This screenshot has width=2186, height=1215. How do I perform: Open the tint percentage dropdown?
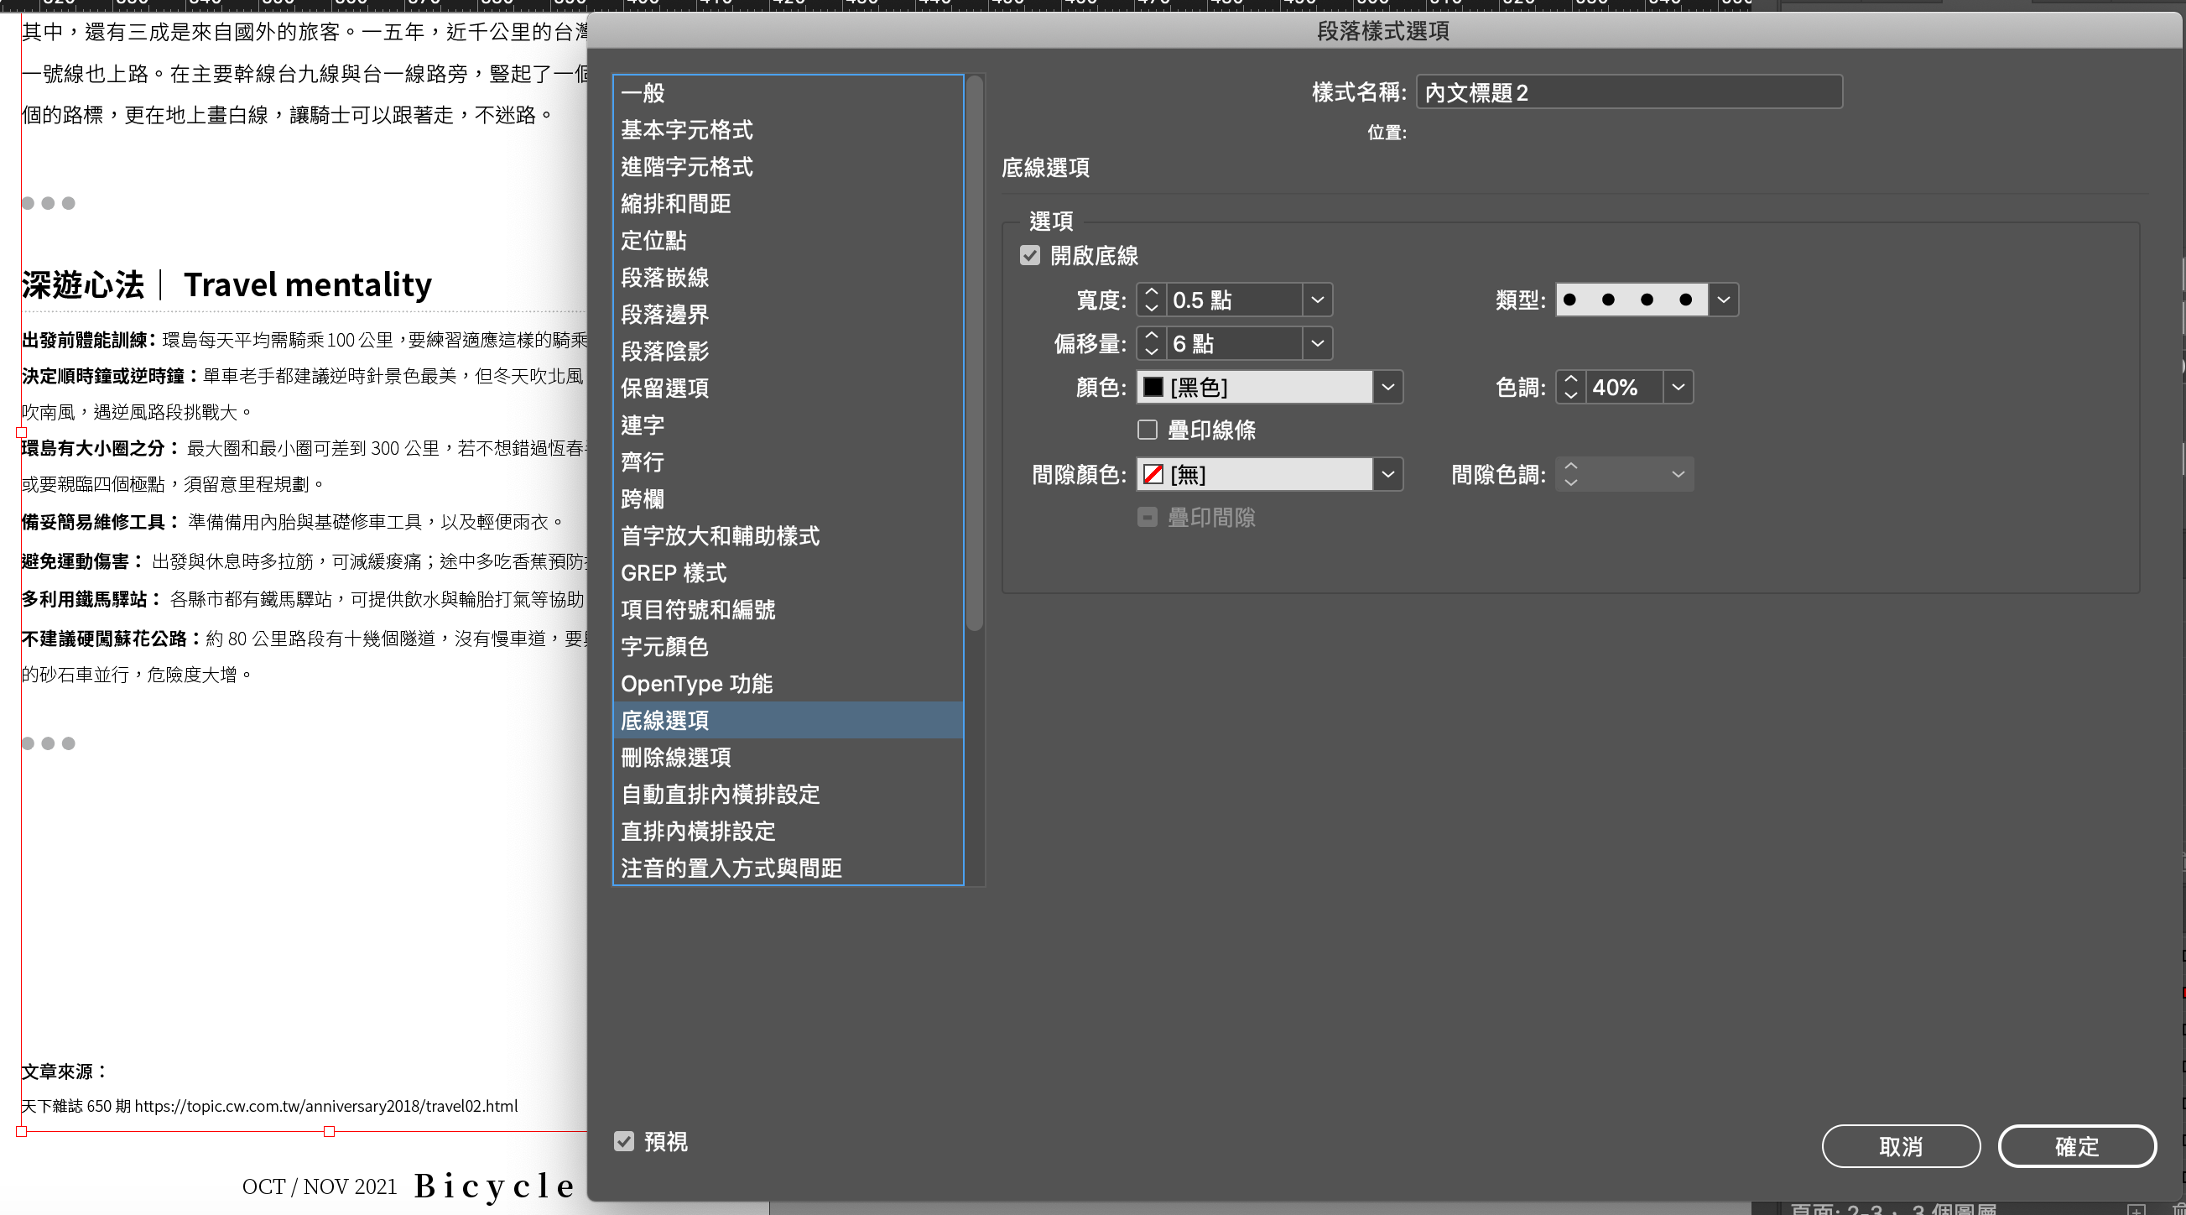[1677, 387]
